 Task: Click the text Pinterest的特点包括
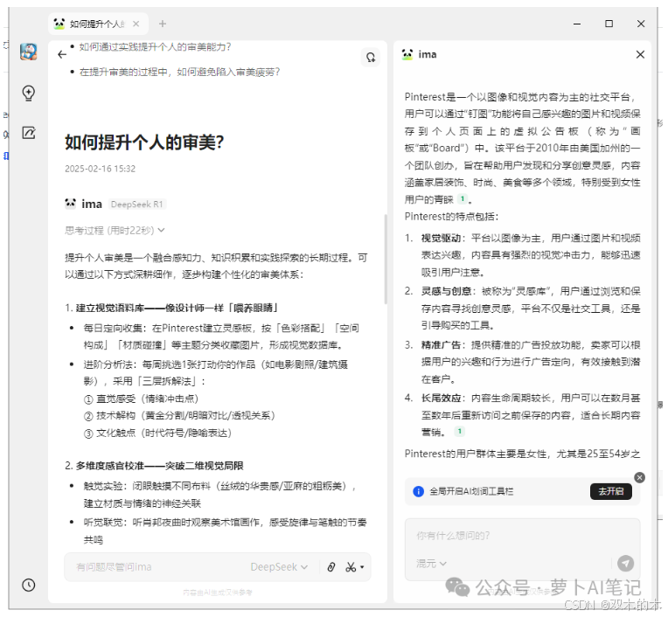451,217
